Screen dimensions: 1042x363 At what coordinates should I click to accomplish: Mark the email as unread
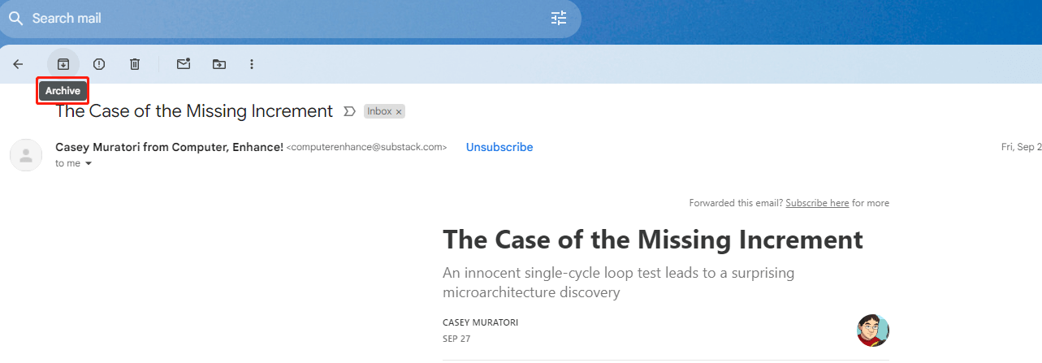point(184,64)
